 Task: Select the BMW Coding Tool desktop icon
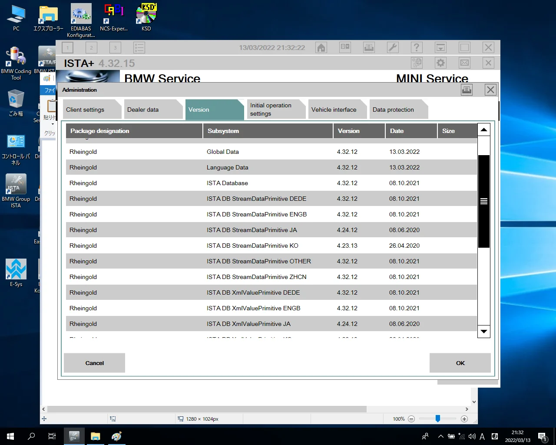pyautogui.click(x=16, y=63)
